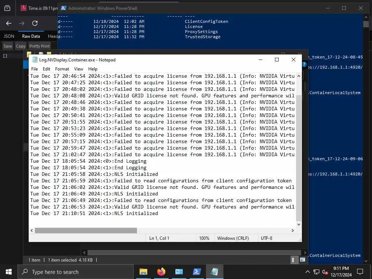Screen dimensions: 372x279
Task: Click File Explorer horizontal scrollbar right arrow
Action: 305,253
